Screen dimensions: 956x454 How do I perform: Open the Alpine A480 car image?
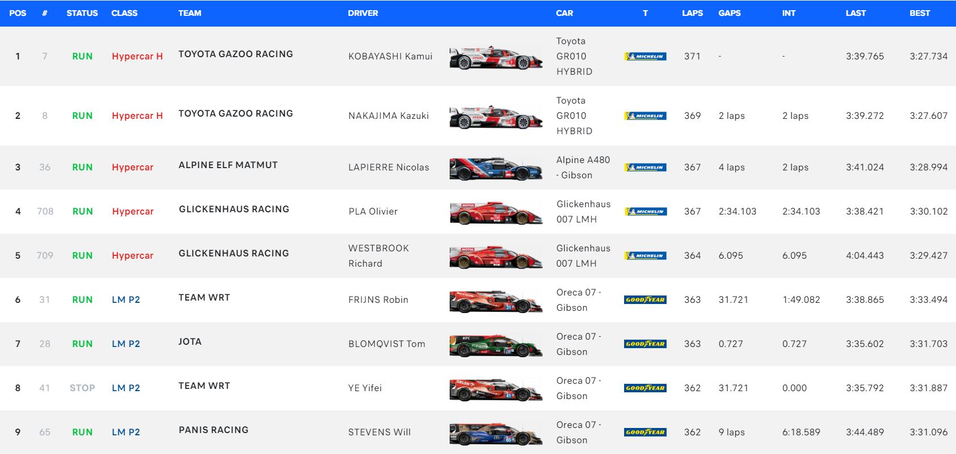click(x=496, y=169)
